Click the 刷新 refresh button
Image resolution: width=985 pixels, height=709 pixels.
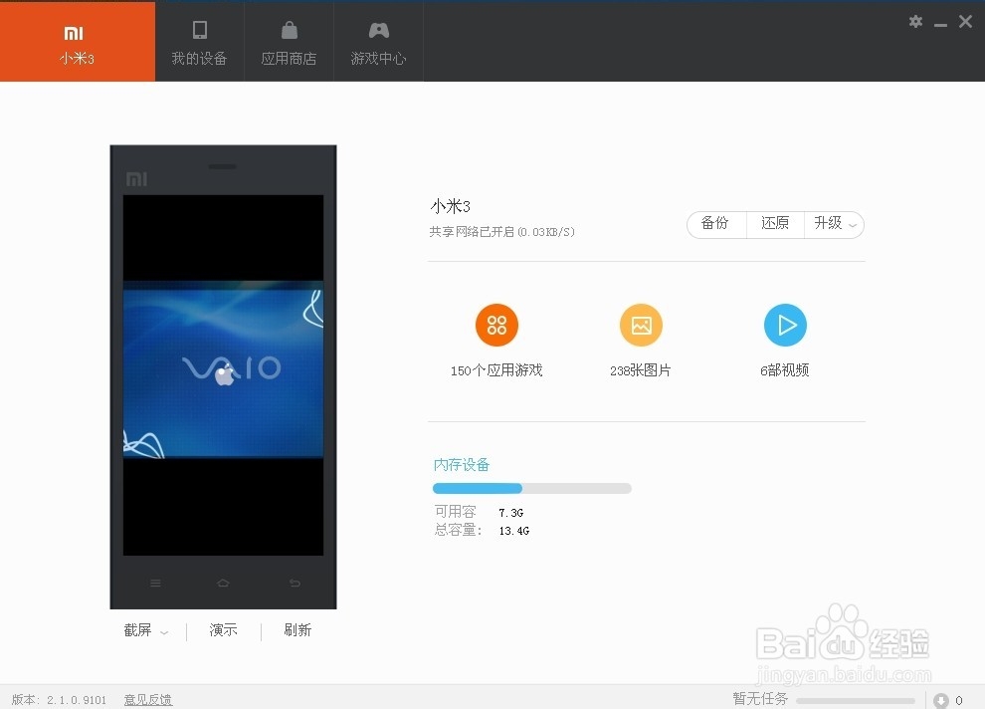click(x=297, y=629)
